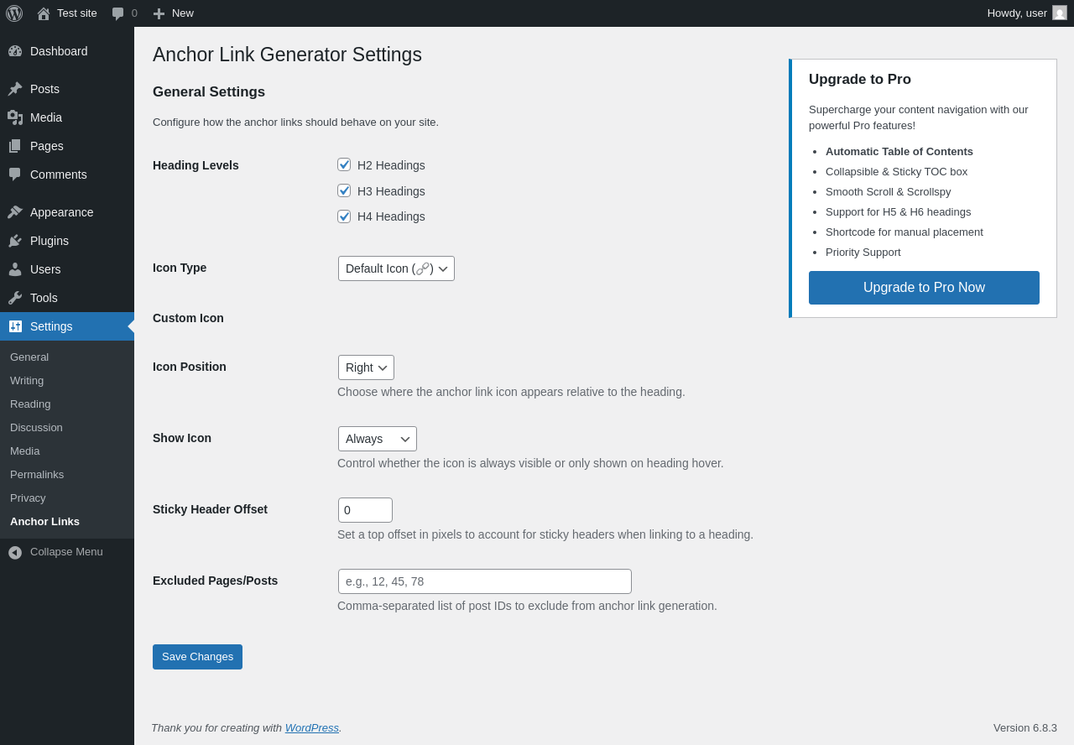Click the plus icon beside New
The width and height of the screenshot is (1074, 745).
click(159, 13)
